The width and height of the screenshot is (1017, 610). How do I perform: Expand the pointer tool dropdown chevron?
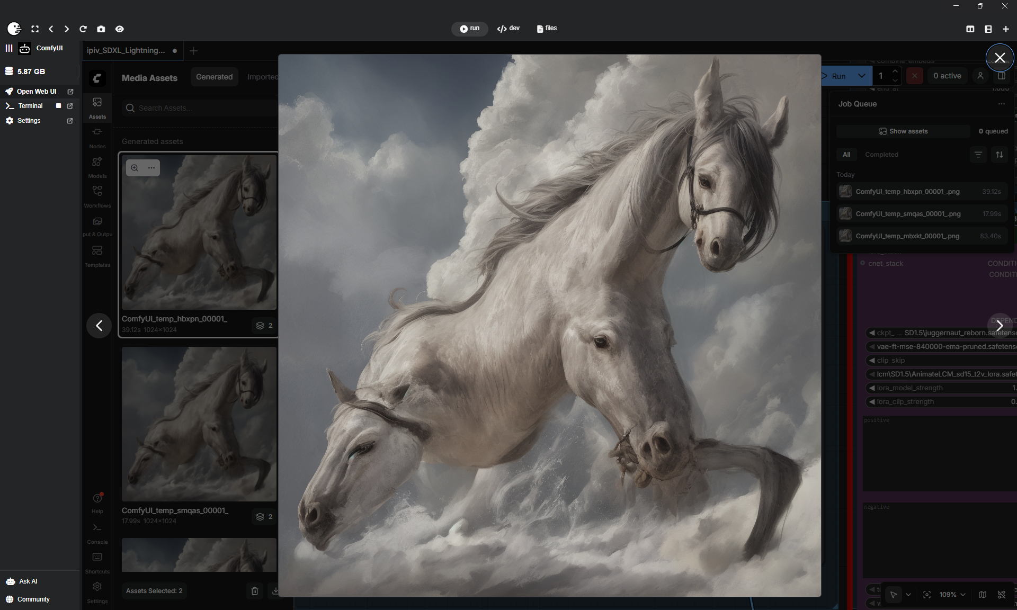tap(908, 595)
